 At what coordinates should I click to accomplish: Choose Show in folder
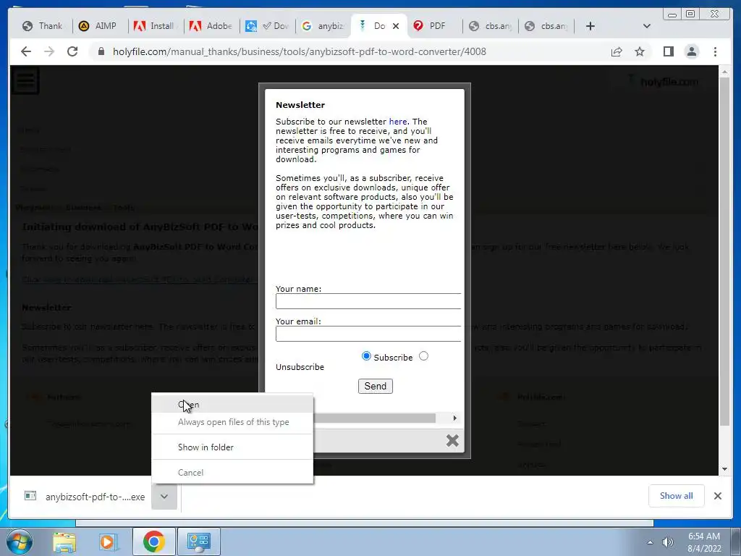[232, 447]
